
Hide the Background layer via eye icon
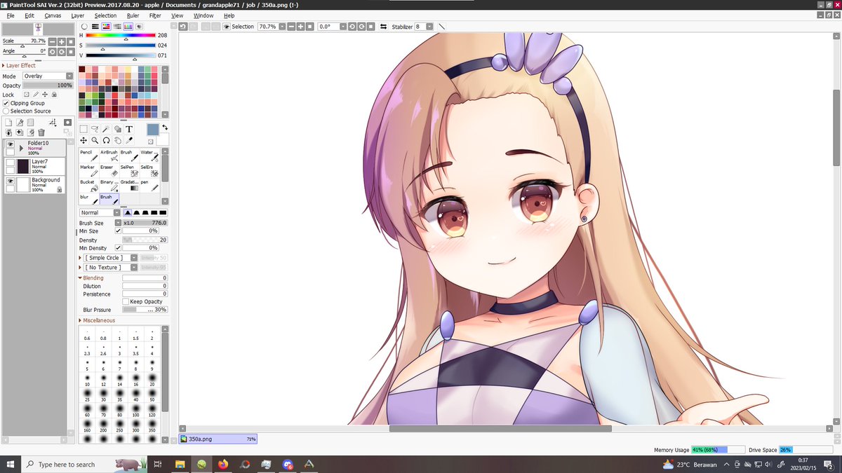click(x=11, y=181)
